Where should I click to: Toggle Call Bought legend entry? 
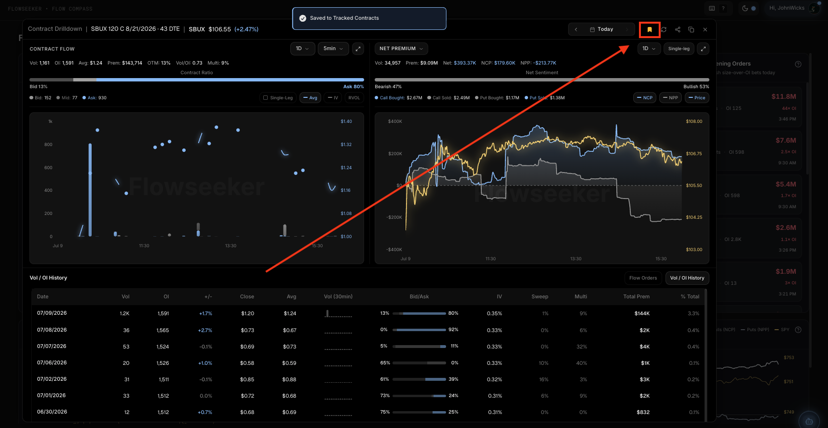click(398, 98)
